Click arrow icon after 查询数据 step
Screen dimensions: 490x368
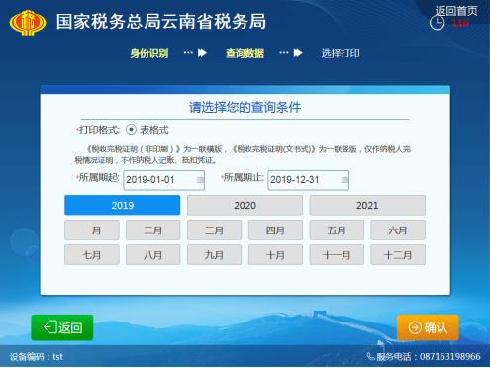pyautogui.click(x=298, y=53)
